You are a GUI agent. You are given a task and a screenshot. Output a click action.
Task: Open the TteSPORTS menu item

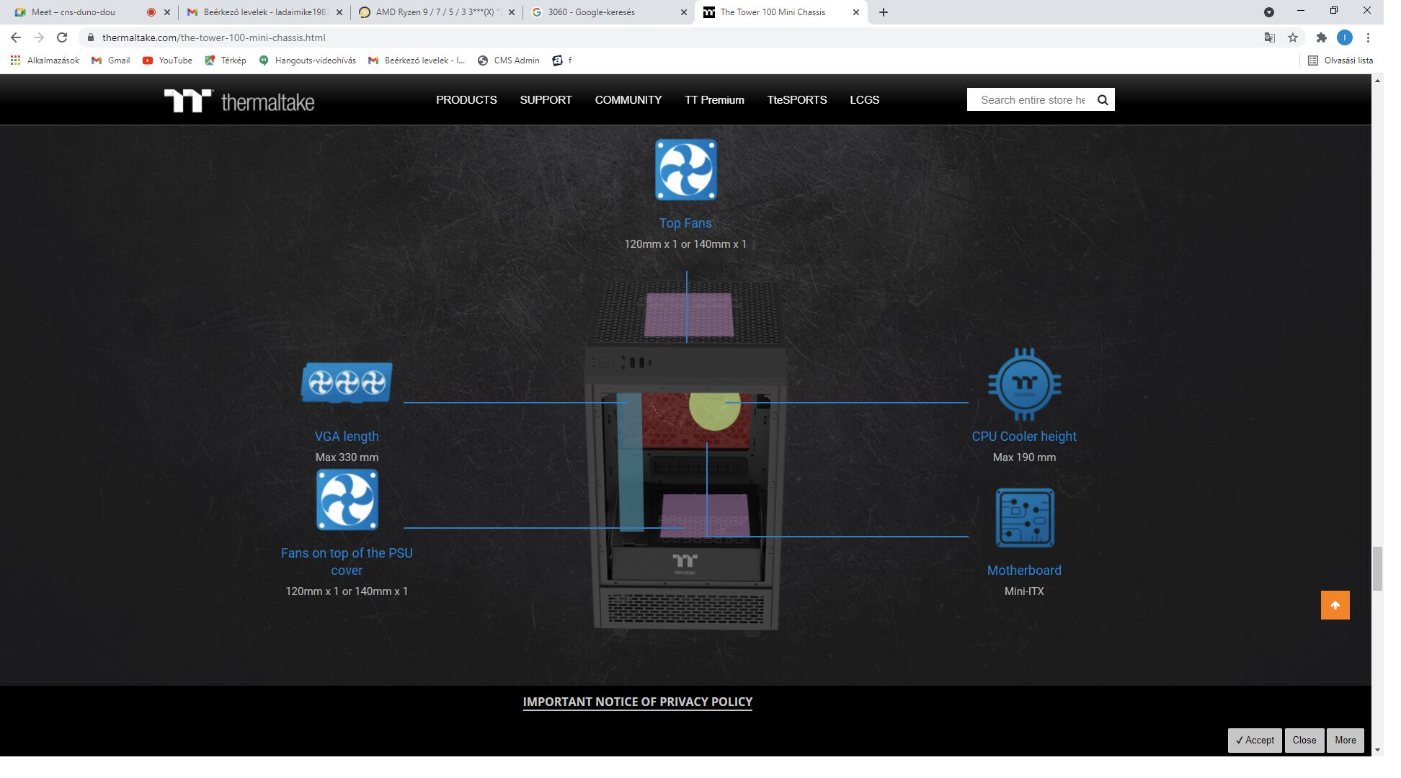pyautogui.click(x=797, y=100)
